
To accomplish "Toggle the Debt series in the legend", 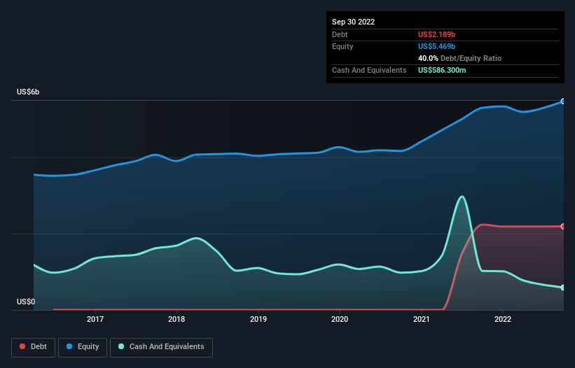I will coord(33,347).
